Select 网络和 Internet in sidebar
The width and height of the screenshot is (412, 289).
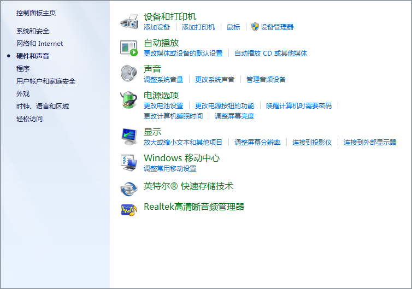point(40,44)
